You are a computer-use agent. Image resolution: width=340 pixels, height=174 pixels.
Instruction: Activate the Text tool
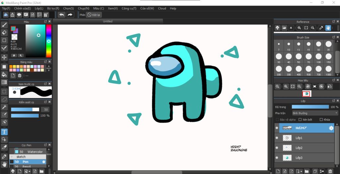tap(4, 132)
